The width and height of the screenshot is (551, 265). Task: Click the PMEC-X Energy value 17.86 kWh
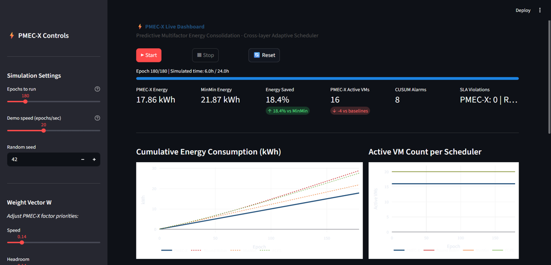[156, 100]
